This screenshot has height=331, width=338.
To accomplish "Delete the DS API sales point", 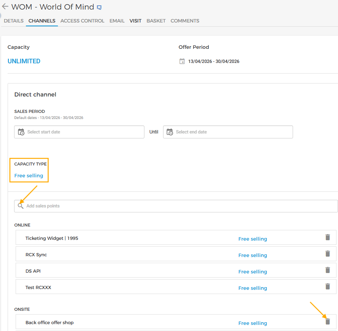I will tap(327, 270).
